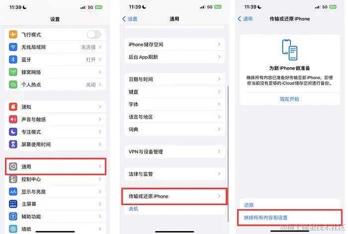Tap the Personal Hotspot (个人热点) icon

[13, 85]
